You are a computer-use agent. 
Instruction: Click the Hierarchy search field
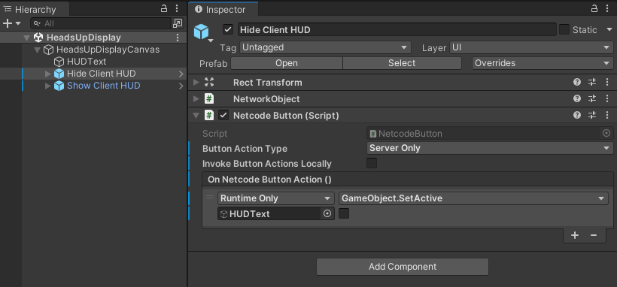[101, 23]
